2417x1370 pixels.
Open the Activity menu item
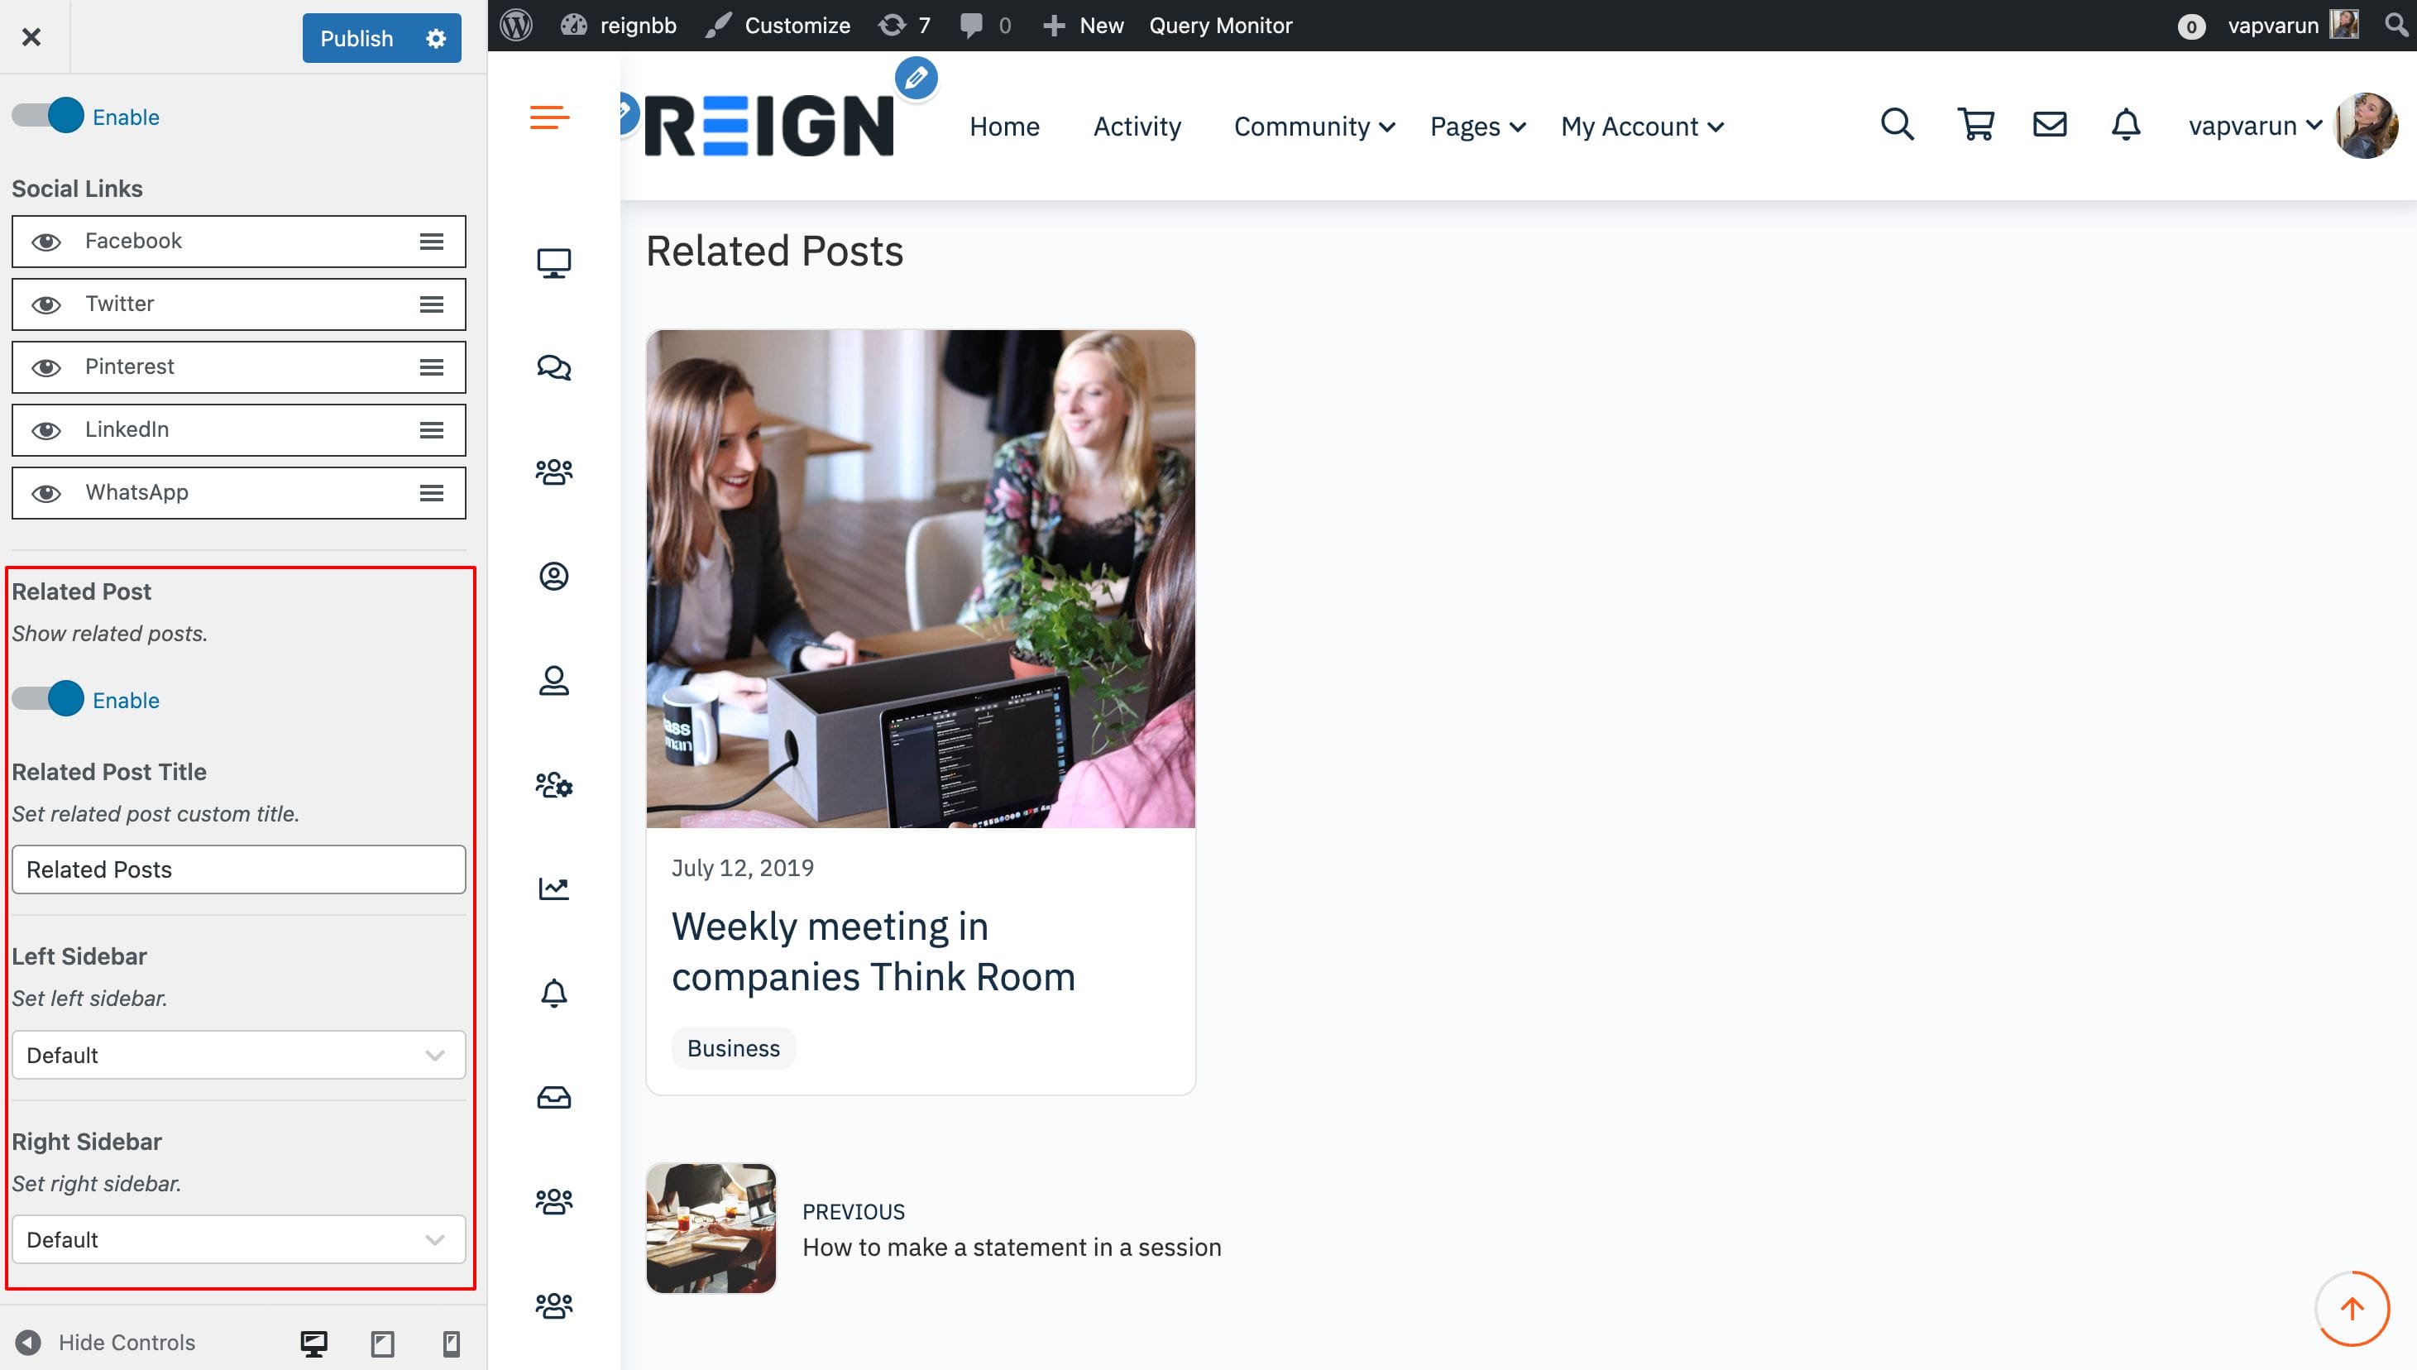point(1137,127)
